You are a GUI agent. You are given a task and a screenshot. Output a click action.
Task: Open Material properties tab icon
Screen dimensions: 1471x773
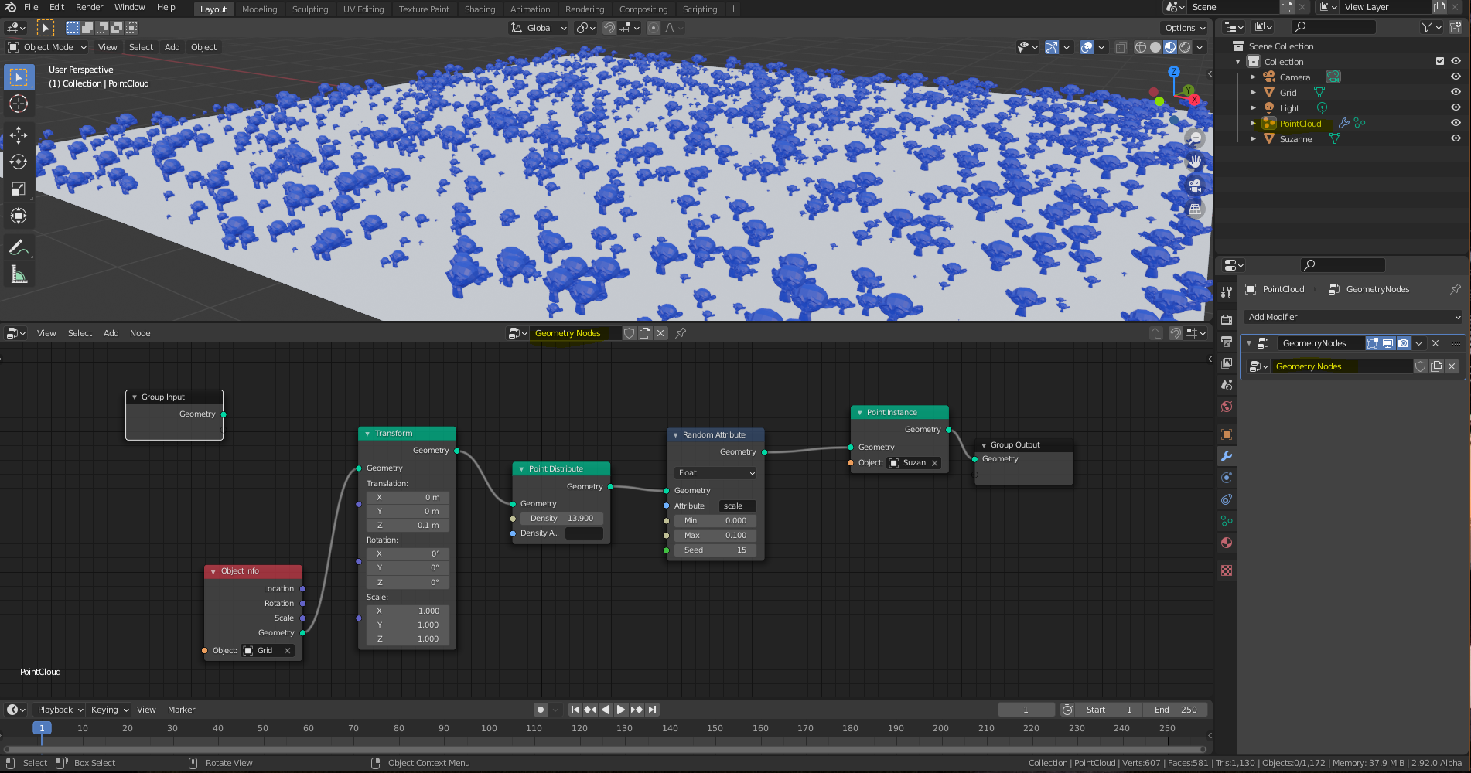[1227, 543]
